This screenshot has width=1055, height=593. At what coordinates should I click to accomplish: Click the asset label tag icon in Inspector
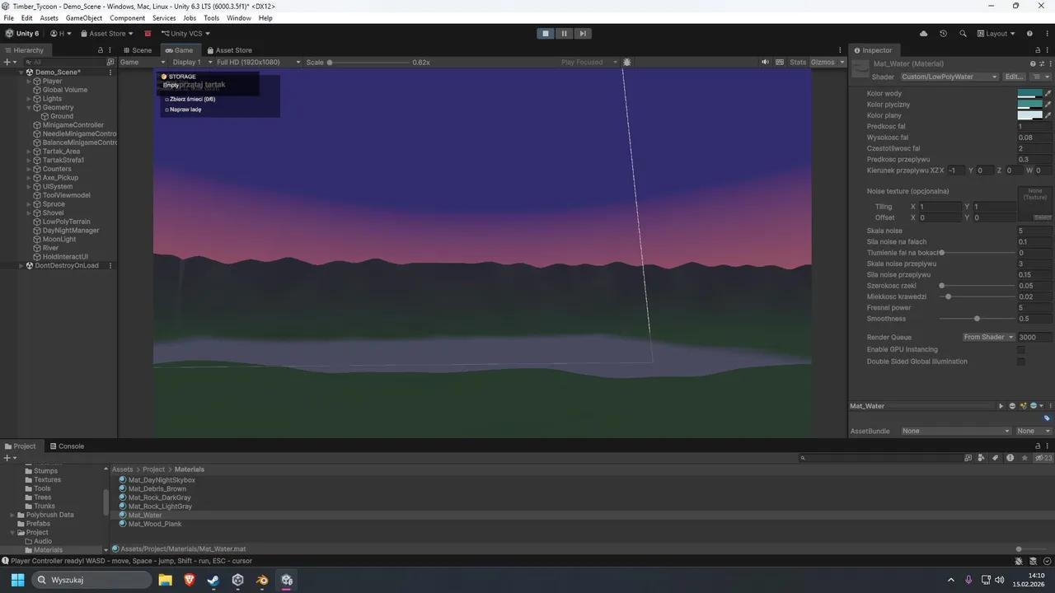pyautogui.click(x=1047, y=418)
